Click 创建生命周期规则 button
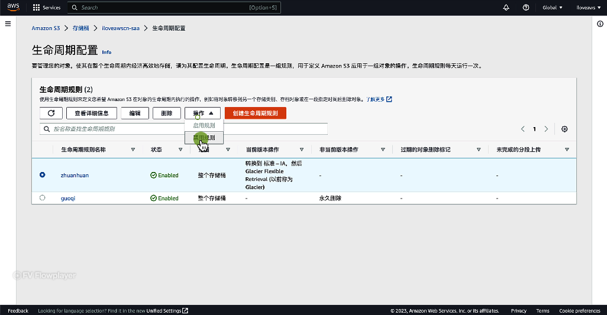This screenshot has width=607, height=315. click(256, 113)
